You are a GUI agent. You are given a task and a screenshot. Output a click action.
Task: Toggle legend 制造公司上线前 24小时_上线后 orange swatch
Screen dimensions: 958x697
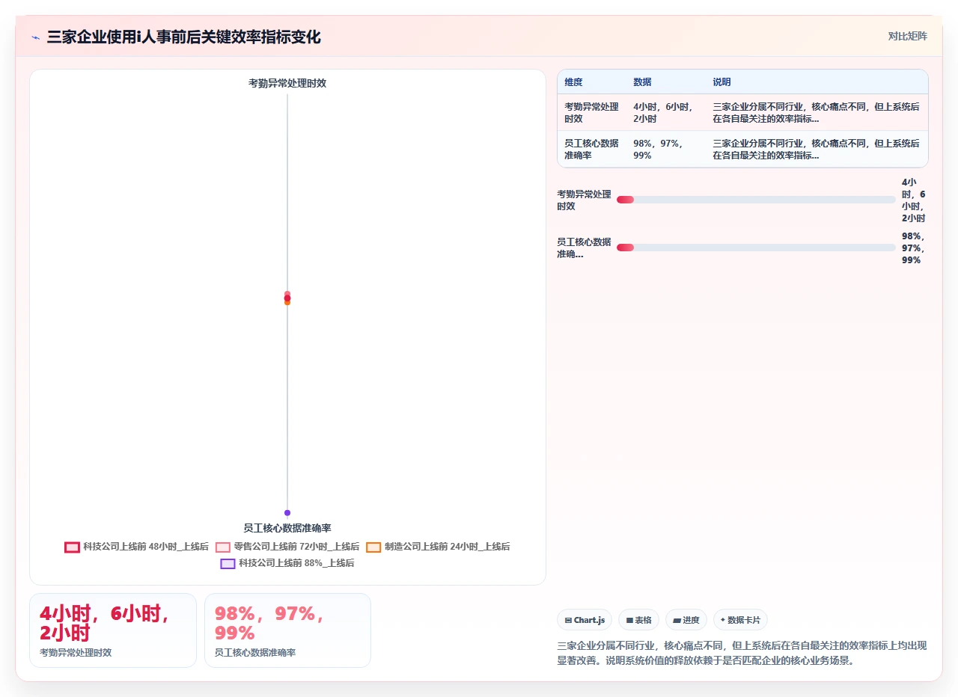click(x=373, y=547)
